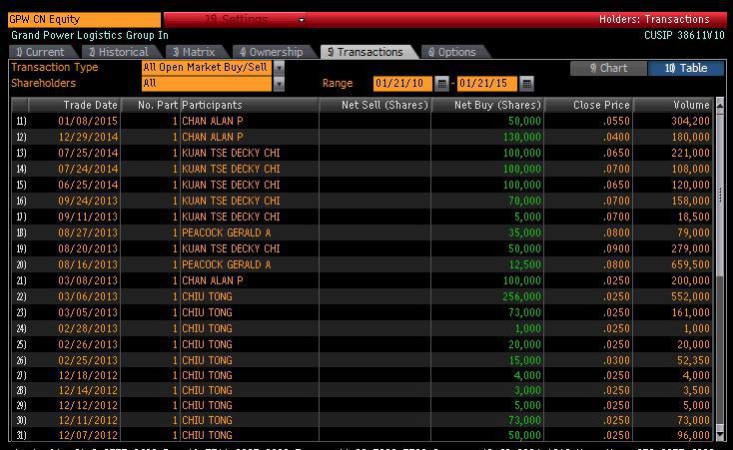Switch to the Historical tab
This screenshot has height=450, width=733.
click(x=118, y=52)
